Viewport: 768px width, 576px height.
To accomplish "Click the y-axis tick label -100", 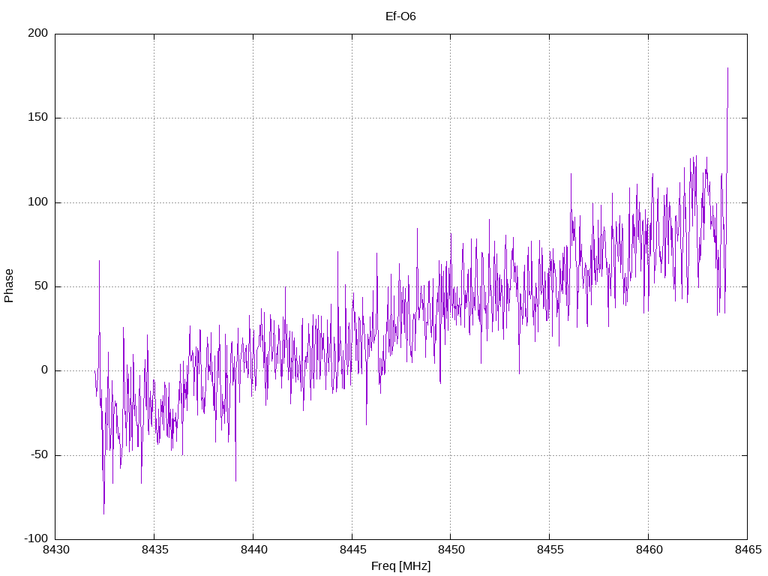I will coord(36,538).
